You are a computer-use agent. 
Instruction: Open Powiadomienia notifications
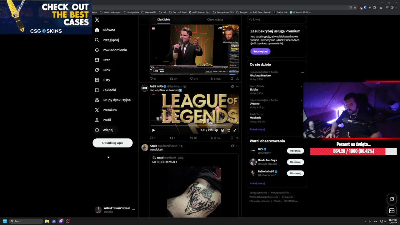pos(111,50)
